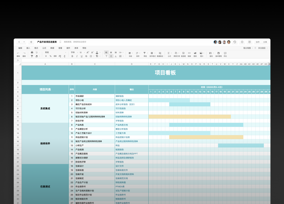Image resolution: width=284 pixels, height=204 pixels.
Task: Open the font size 10 dropdown
Action: [x=82, y=53]
